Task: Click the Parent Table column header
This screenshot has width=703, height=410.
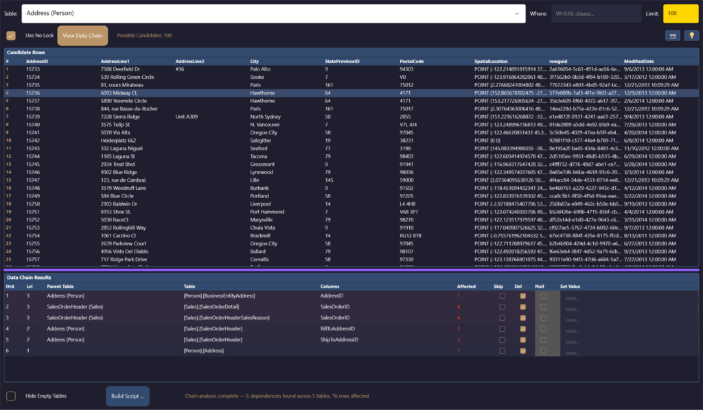Action: [x=60, y=287]
